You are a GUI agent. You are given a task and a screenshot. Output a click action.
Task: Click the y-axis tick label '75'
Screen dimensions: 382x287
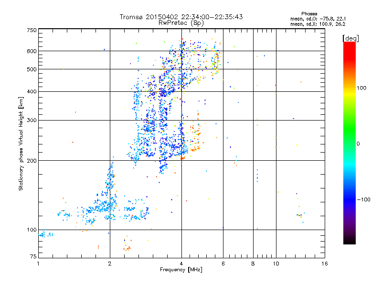(33, 256)
